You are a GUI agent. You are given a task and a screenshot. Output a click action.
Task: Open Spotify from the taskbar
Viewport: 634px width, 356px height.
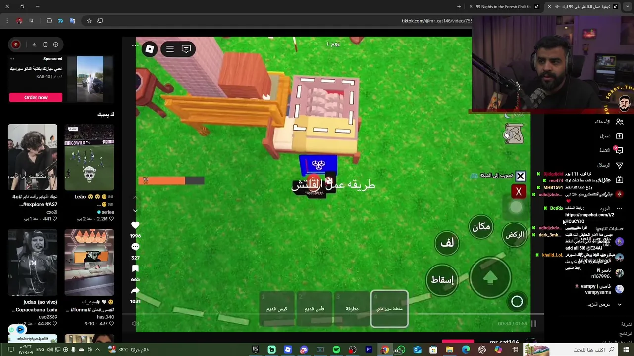[x=336, y=350]
